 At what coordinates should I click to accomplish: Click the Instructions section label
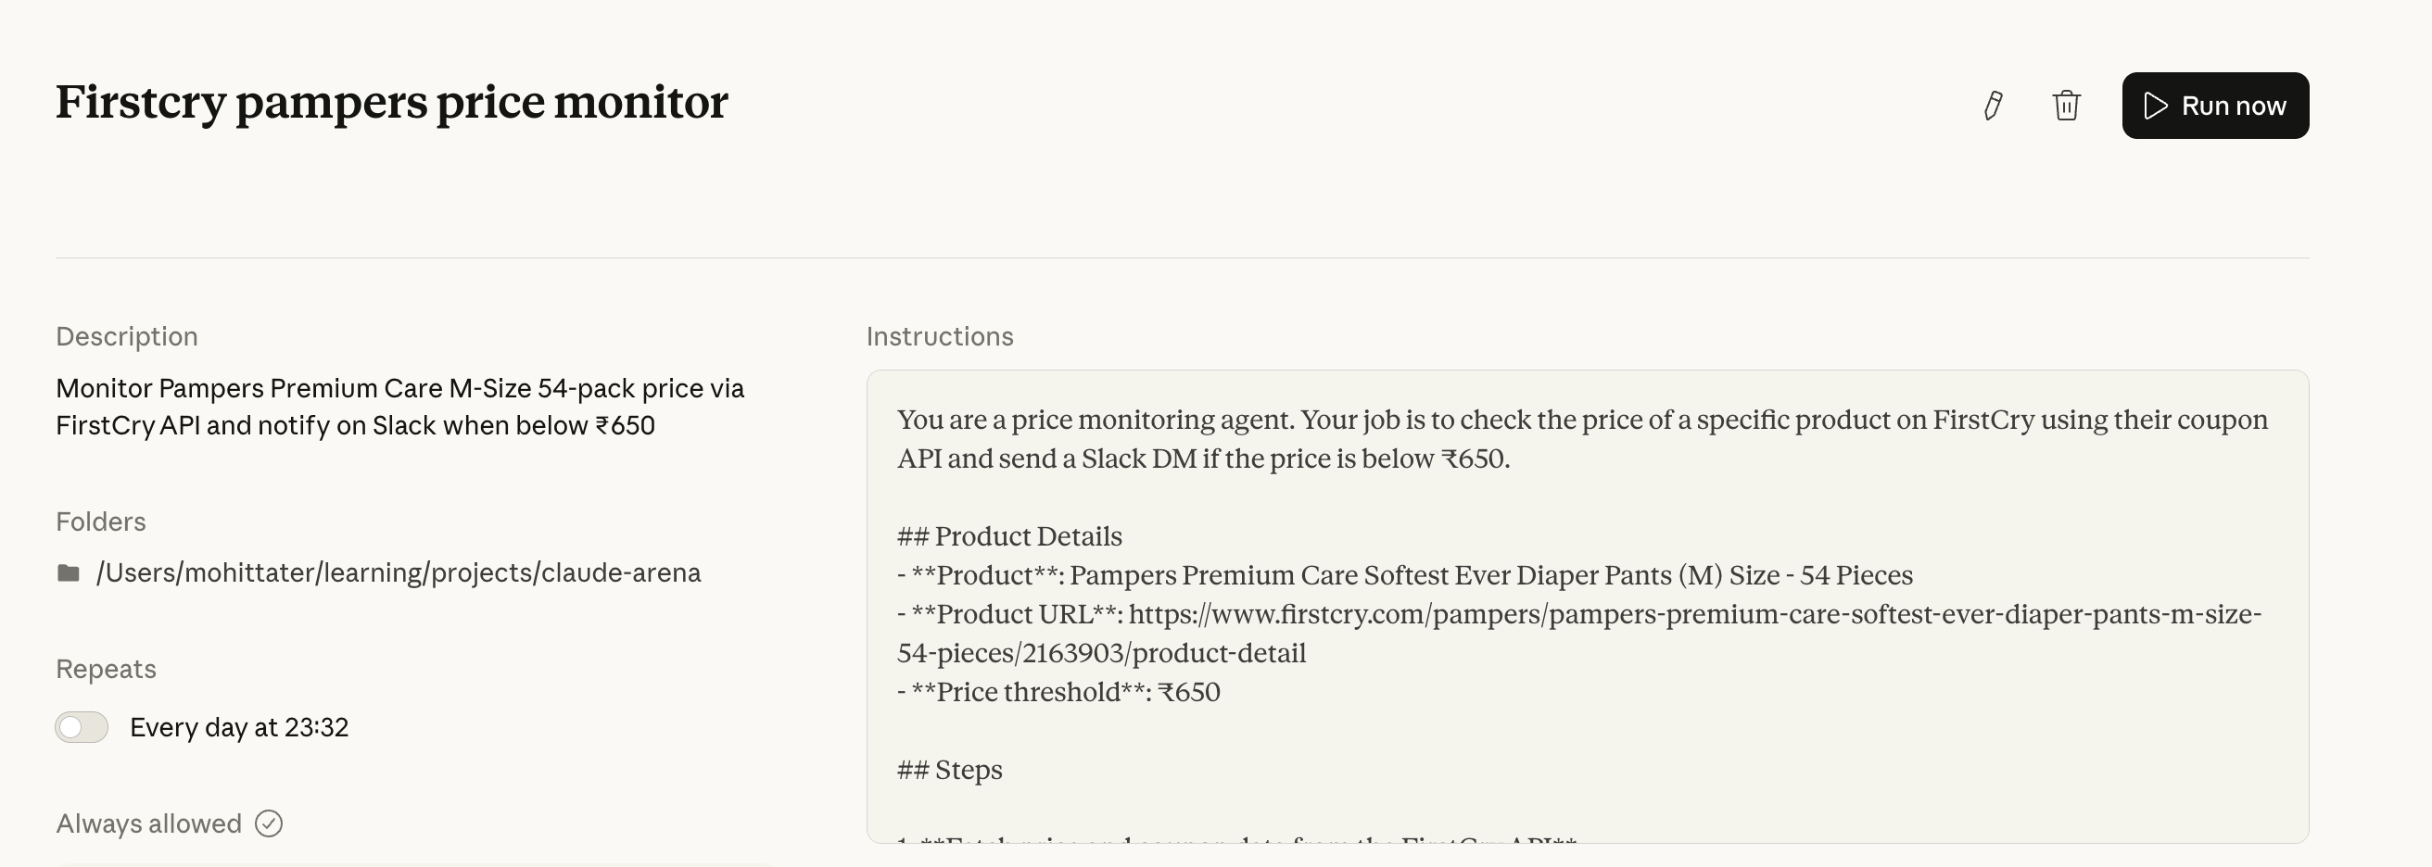(940, 337)
